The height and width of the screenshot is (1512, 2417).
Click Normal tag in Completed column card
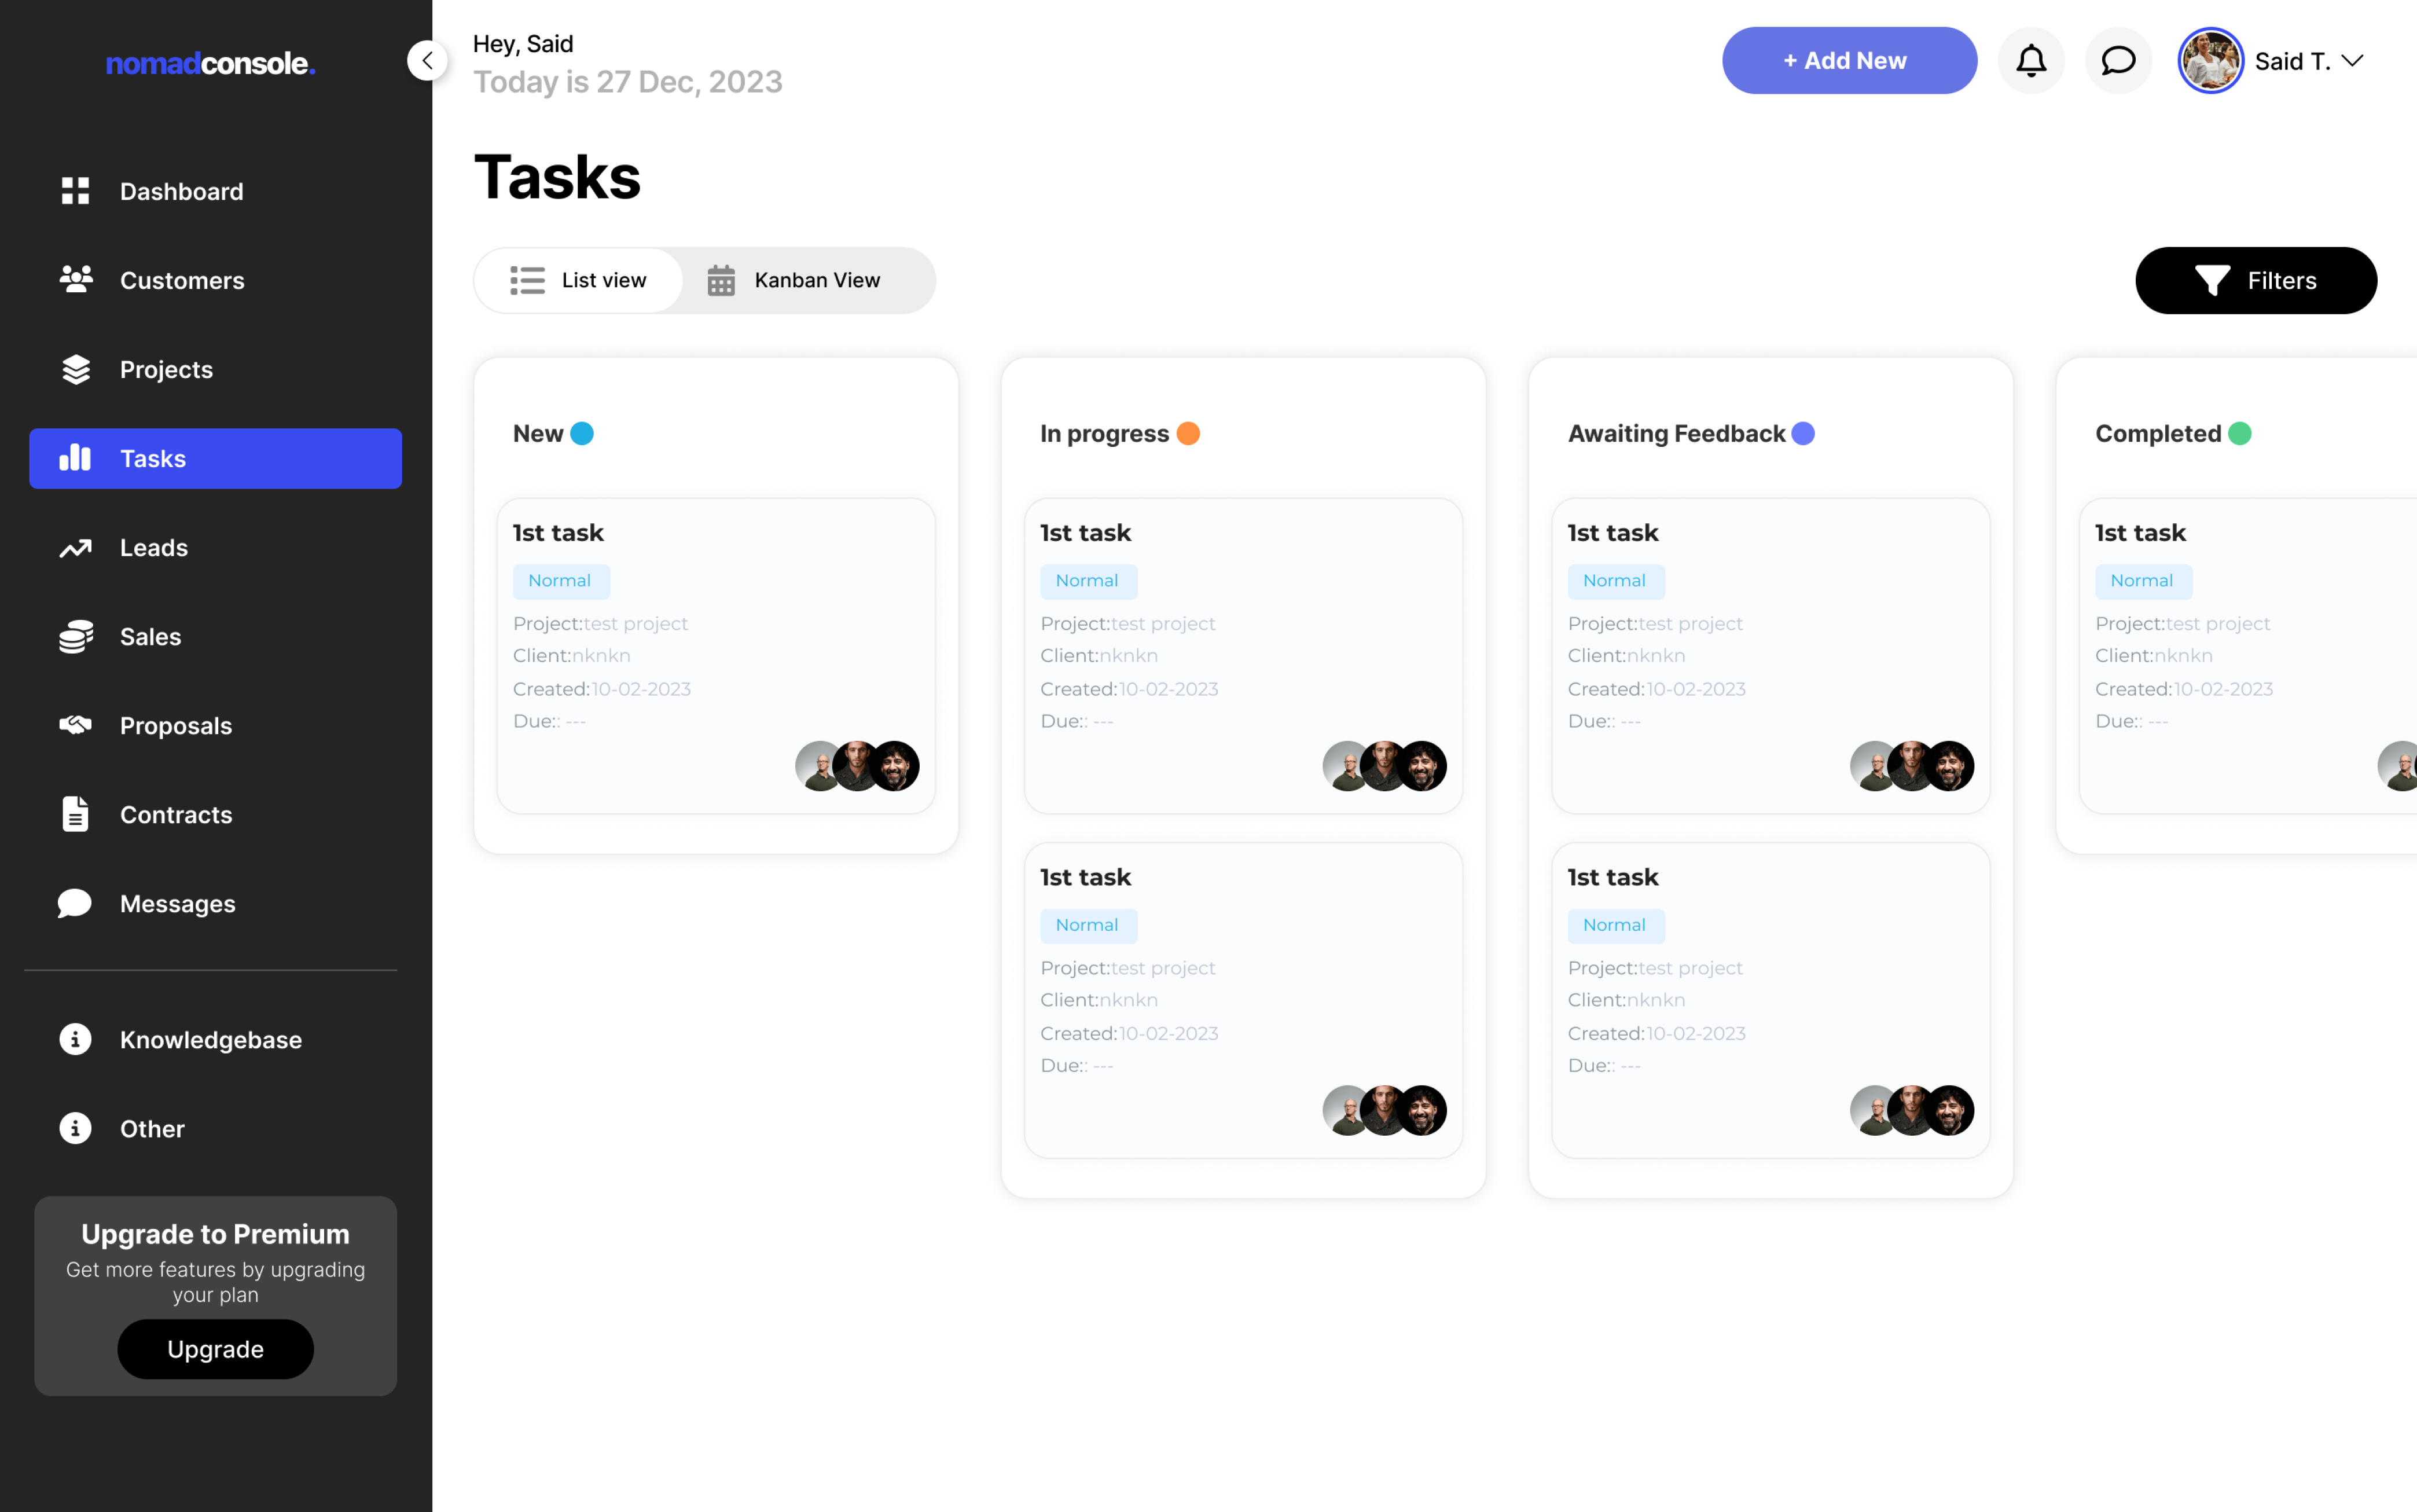pyautogui.click(x=2143, y=581)
